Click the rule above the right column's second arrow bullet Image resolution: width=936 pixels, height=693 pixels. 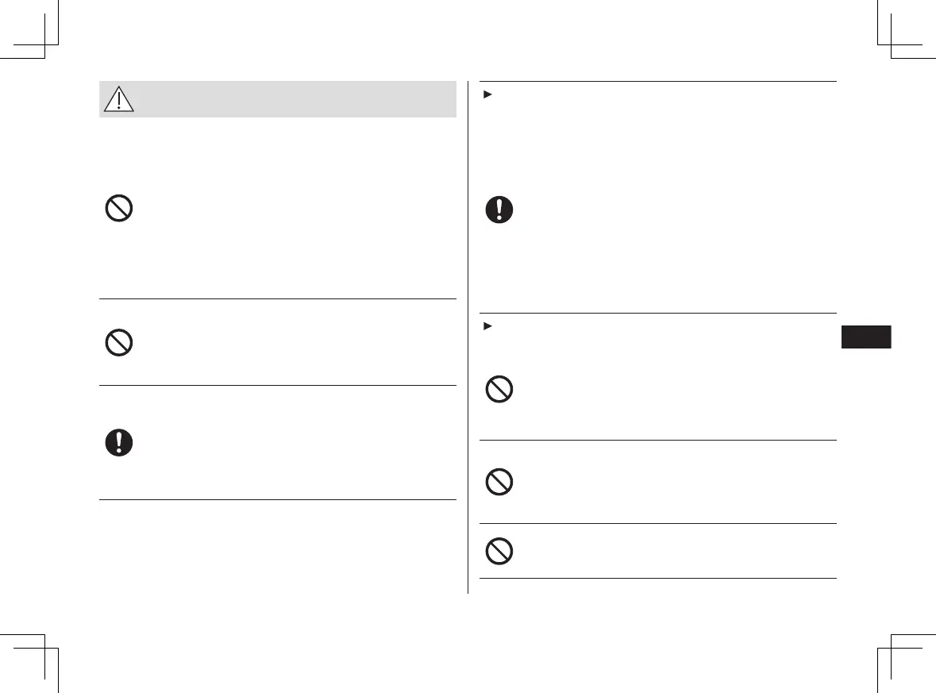pyautogui.click(x=658, y=313)
